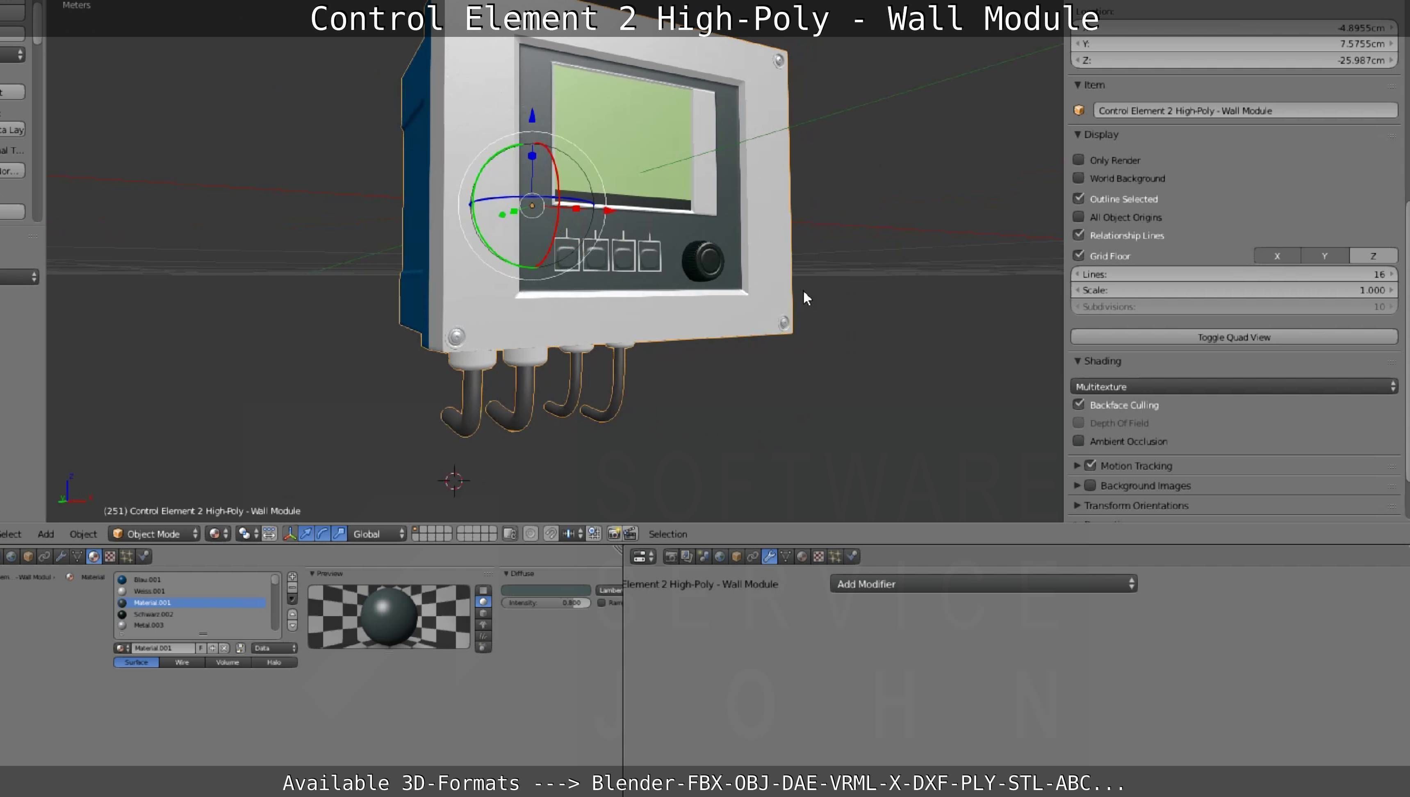The image size is (1410, 797).
Task: Click the proportional editing circle icon
Action: tap(531, 534)
